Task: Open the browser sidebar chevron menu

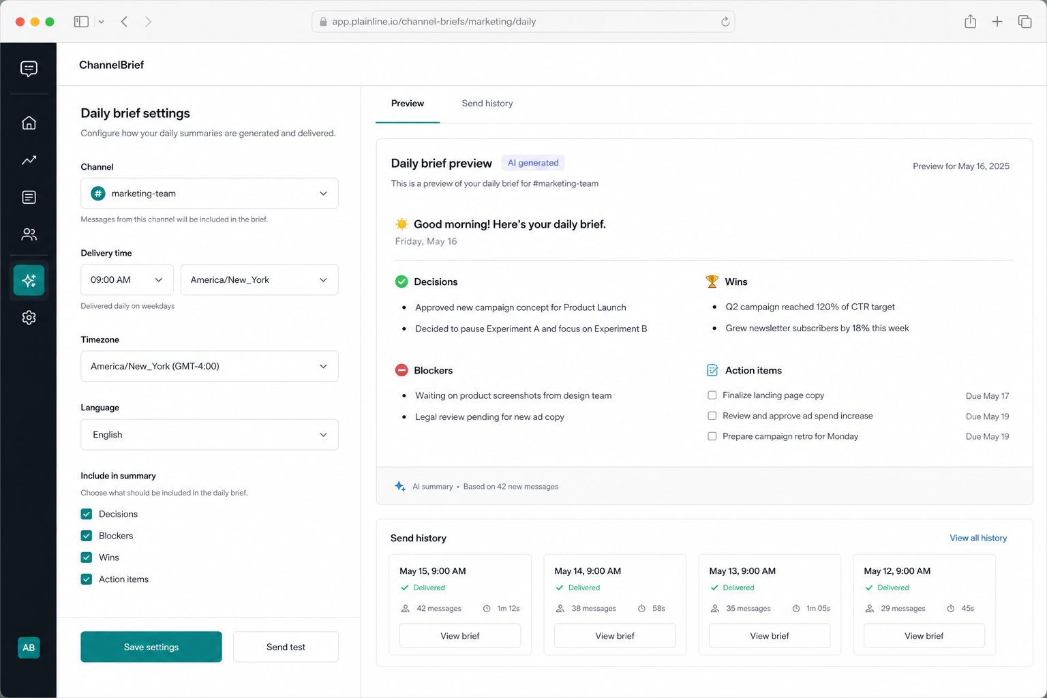Action: click(x=101, y=22)
